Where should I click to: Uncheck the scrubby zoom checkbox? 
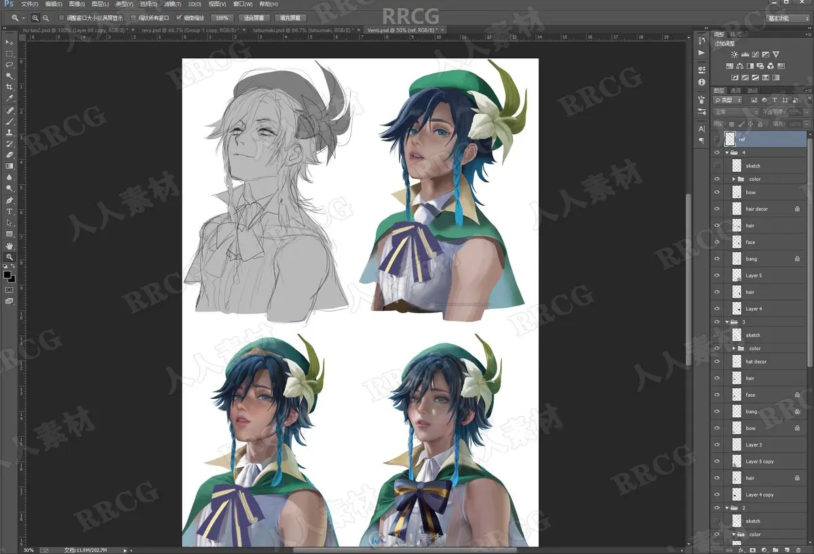pos(179,18)
